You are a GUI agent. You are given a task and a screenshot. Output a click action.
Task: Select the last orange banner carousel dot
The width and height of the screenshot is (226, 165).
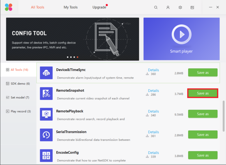coord(78,57)
